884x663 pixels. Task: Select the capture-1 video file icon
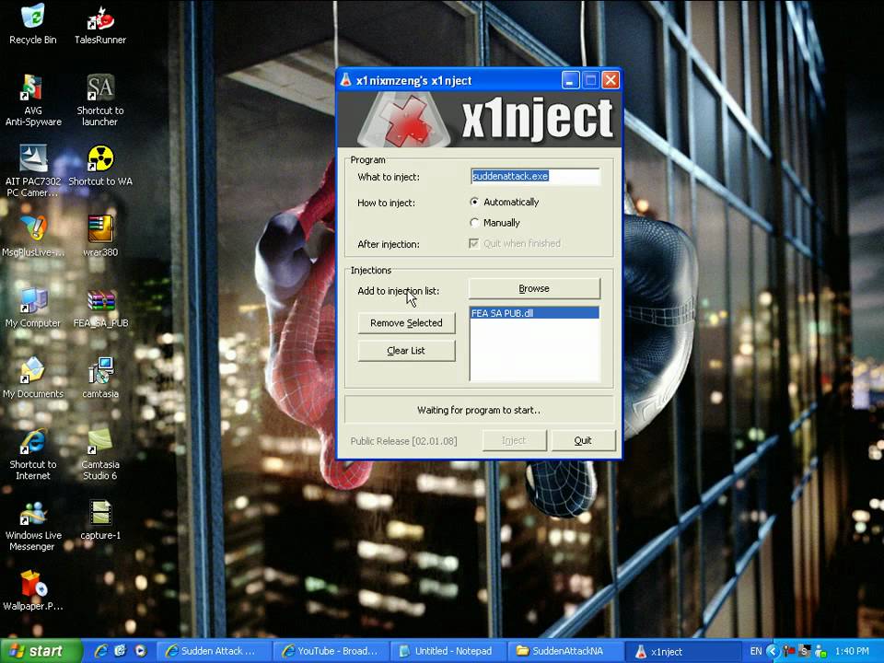(100, 519)
